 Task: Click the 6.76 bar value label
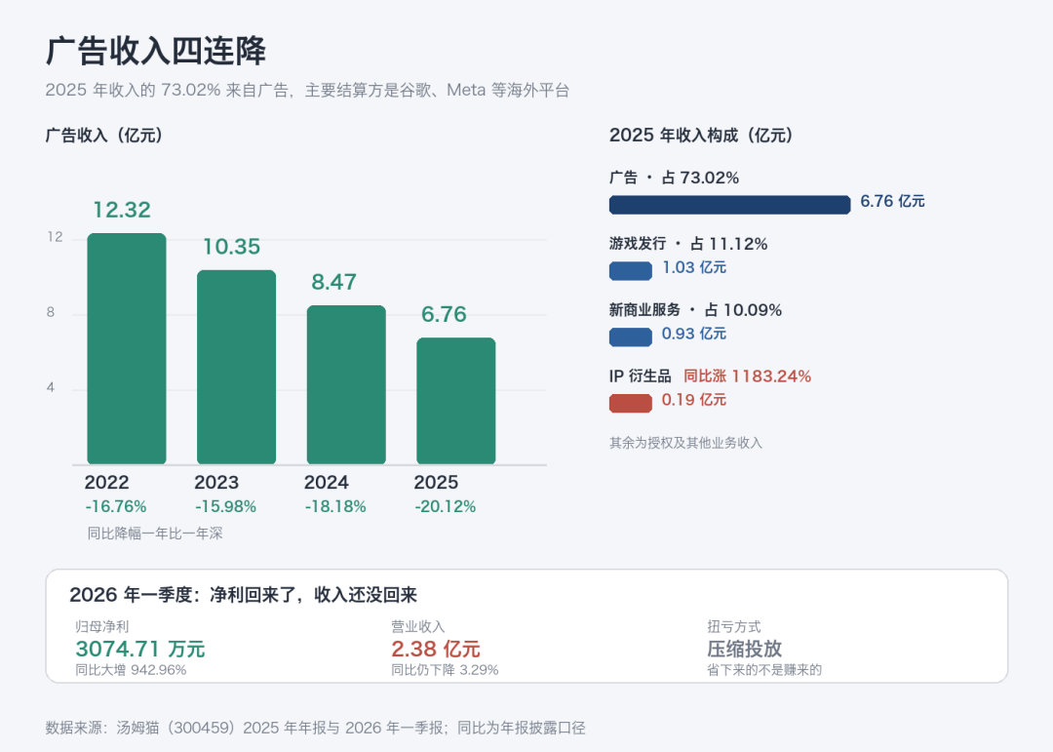(444, 314)
